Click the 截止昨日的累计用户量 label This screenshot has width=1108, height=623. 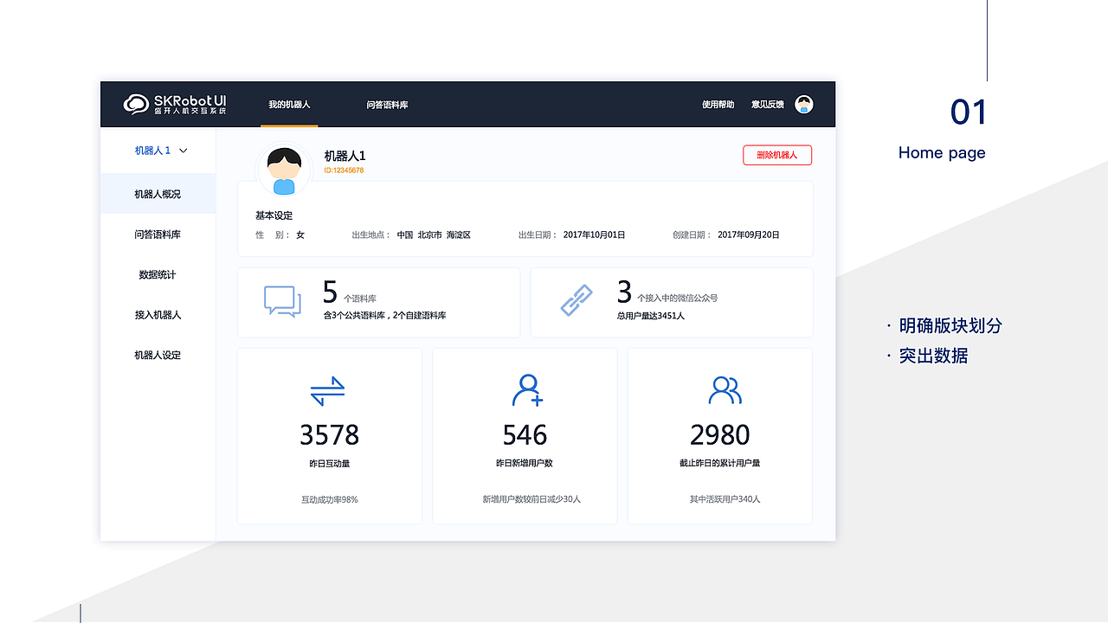(x=720, y=464)
